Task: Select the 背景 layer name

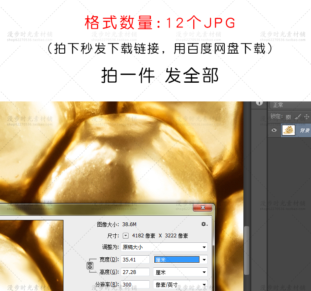Action: pos(305,131)
